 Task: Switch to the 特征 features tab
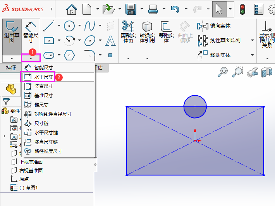(x=11, y=68)
